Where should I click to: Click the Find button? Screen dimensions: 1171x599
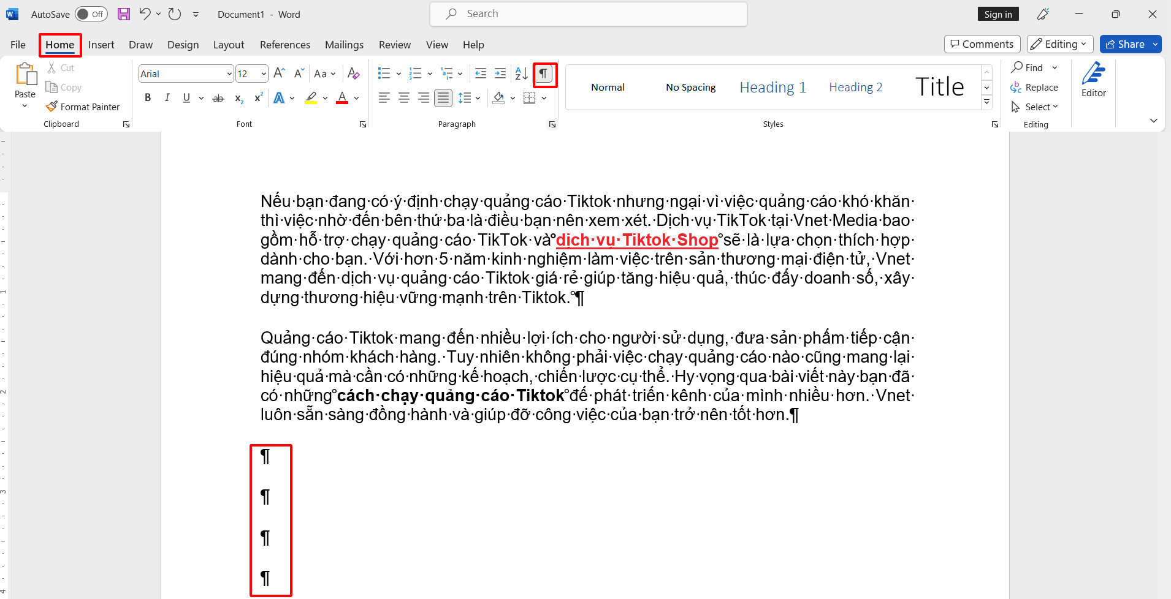click(x=1028, y=67)
